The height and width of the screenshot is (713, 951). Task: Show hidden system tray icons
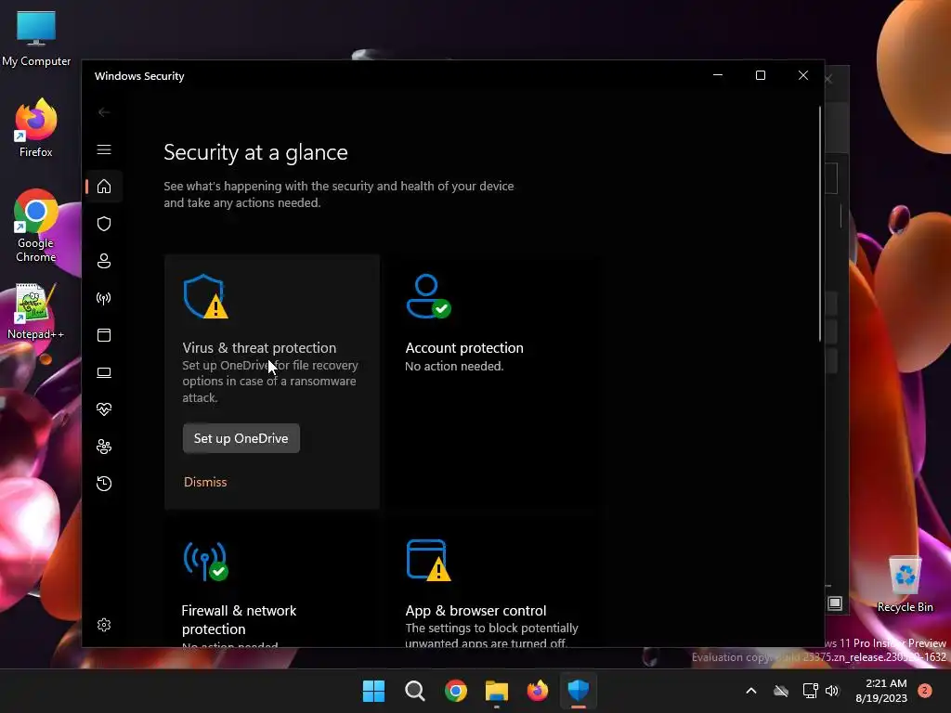750,691
